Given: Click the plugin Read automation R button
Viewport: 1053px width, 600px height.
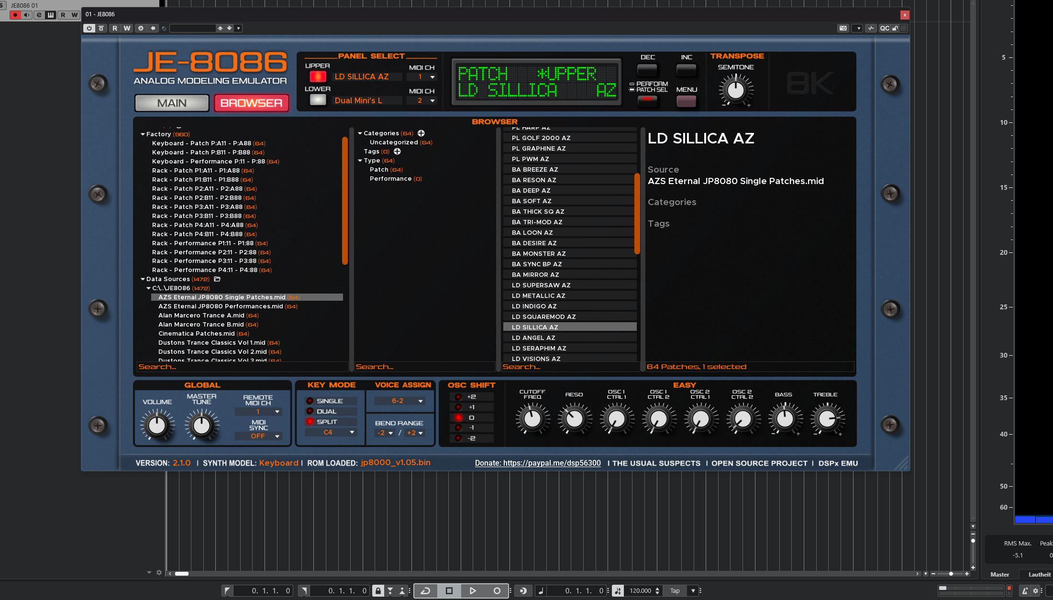Looking at the screenshot, I should tap(115, 28).
